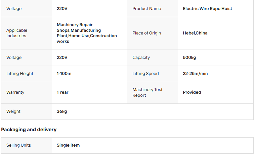Select the Hebei,China origin value
Screen dimensions: 255x155
point(195,33)
